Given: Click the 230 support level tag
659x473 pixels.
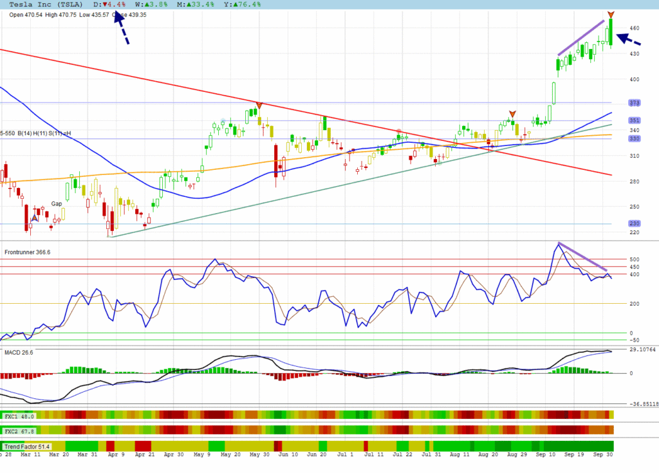Looking at the screenshot, I should tap(634, 224).
